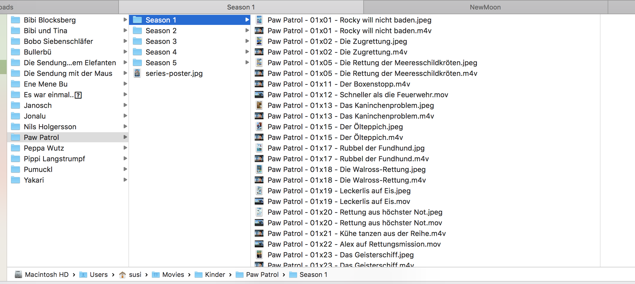The height and width of the screenshot is (284, 635).
Task: Select the Season 1 tab
Action: click(241, 7)
